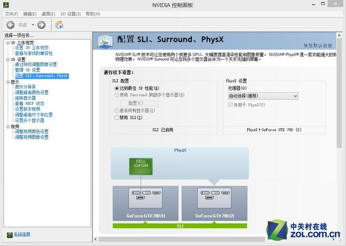Click 恢复默认设置 link
Viewport: 346px width, 246px height.
(318, 45)
